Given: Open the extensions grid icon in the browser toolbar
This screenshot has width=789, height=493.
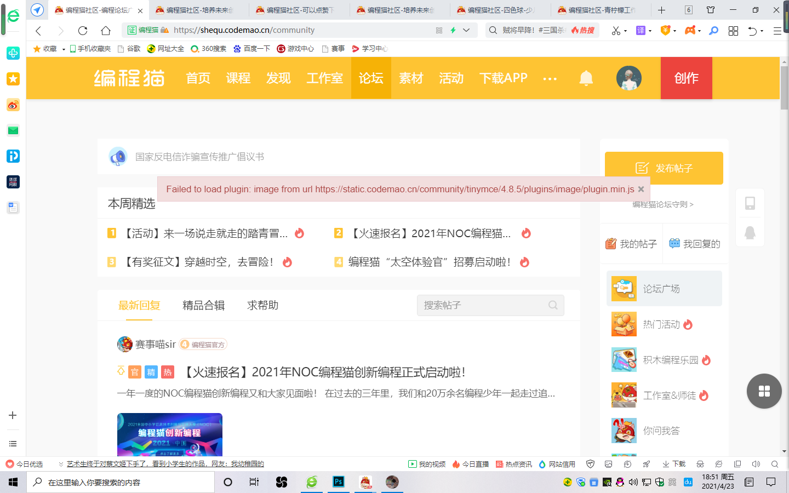Looking at the screenshot, I should (x=733, y=31).
